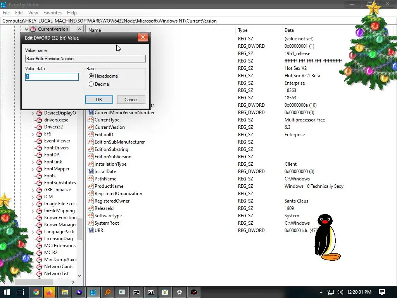Click data 'Windows 10 Technically Sexy'
Screen dimensions: 397x298
click(314, 186)
